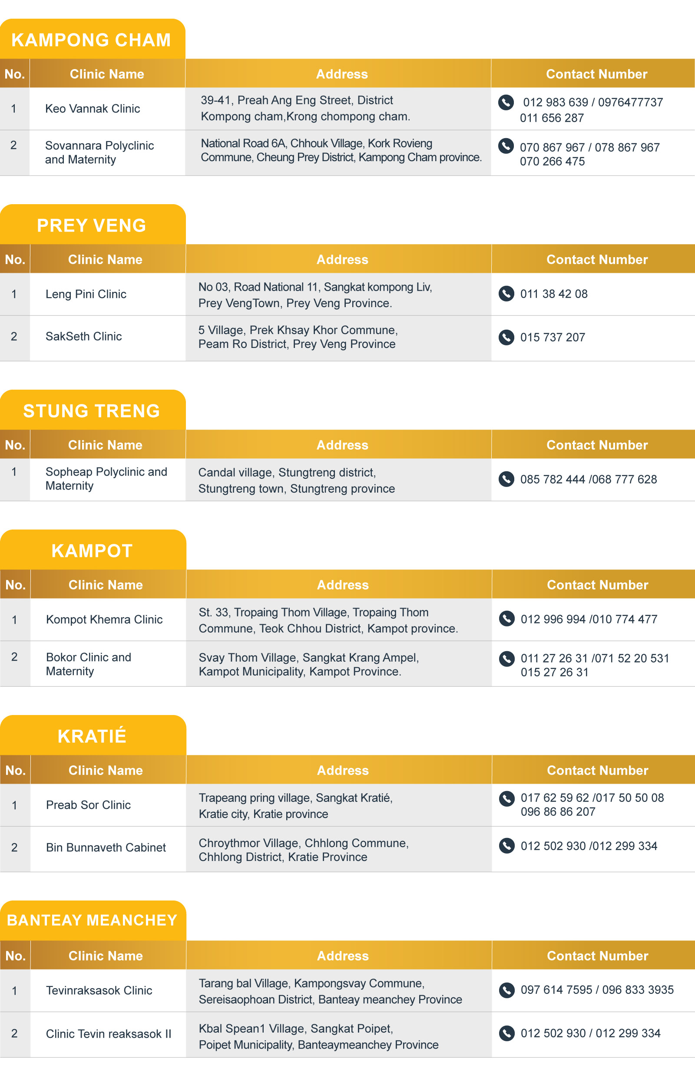Select the KRATIÉ province tab
Image resolution: width=695 pixels, height=1086 pixels.
tap(92, 736)
